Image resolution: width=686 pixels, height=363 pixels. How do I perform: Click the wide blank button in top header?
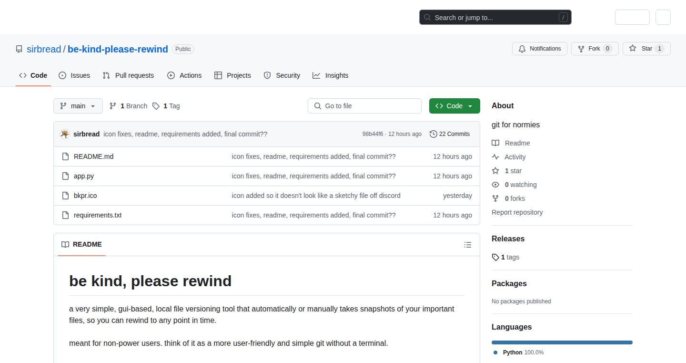coord(632,17)
